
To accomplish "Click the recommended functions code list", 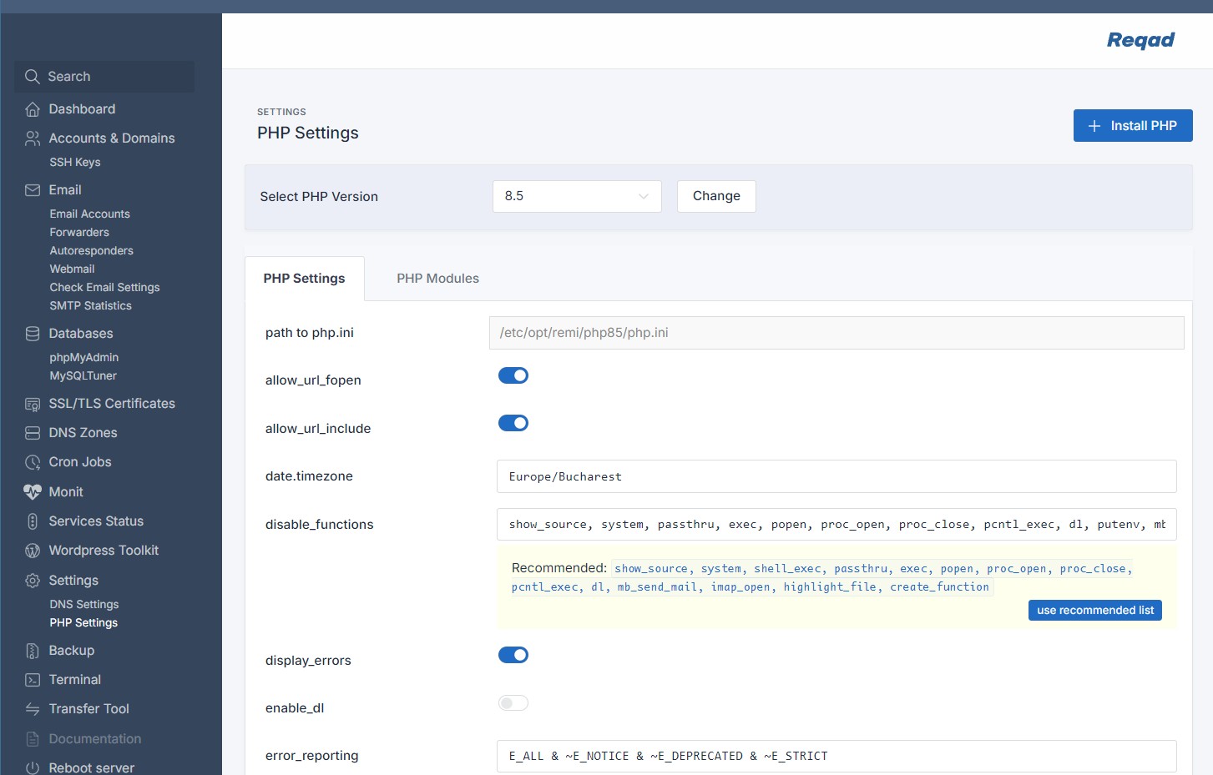I will [821, 577].
